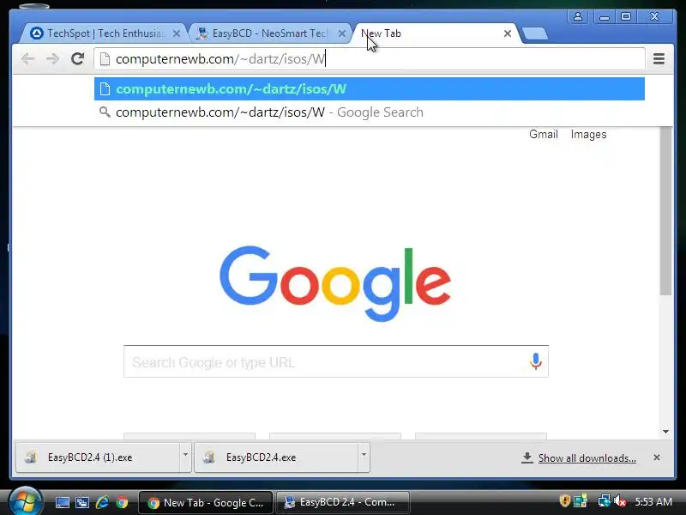686x515 pixels.
Task: Click the Chrome forward arrow button
Action: click(x=53, y=58)
